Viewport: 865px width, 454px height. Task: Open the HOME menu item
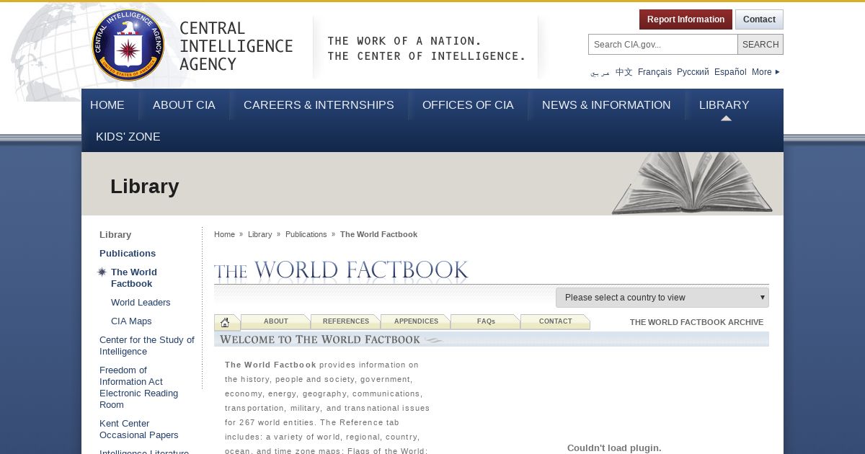[107, 105]
